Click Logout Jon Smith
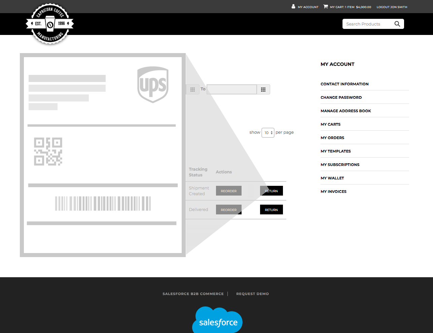The height and width of the screenshot is (333, 433). click(x=392, y=7)
